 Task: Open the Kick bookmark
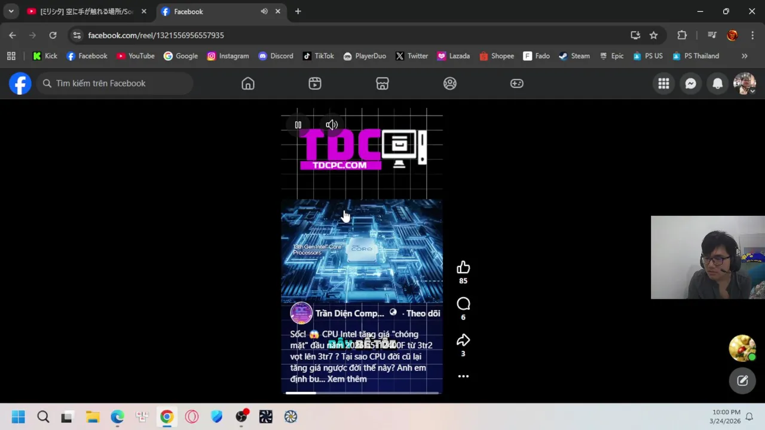click(x=45, y=56)
